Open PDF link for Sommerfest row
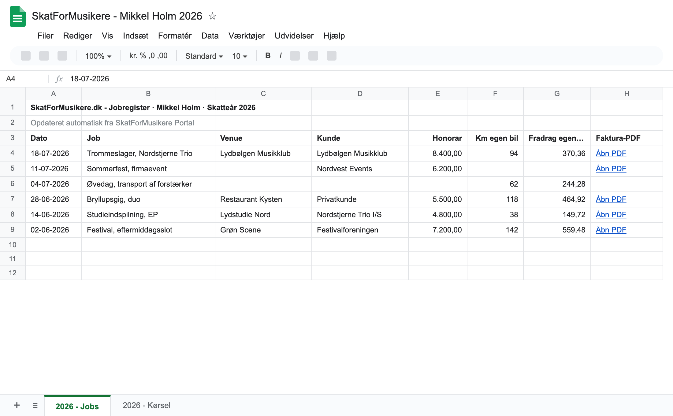This screenshot has height=416, width=673. click(x=611, y=169)
